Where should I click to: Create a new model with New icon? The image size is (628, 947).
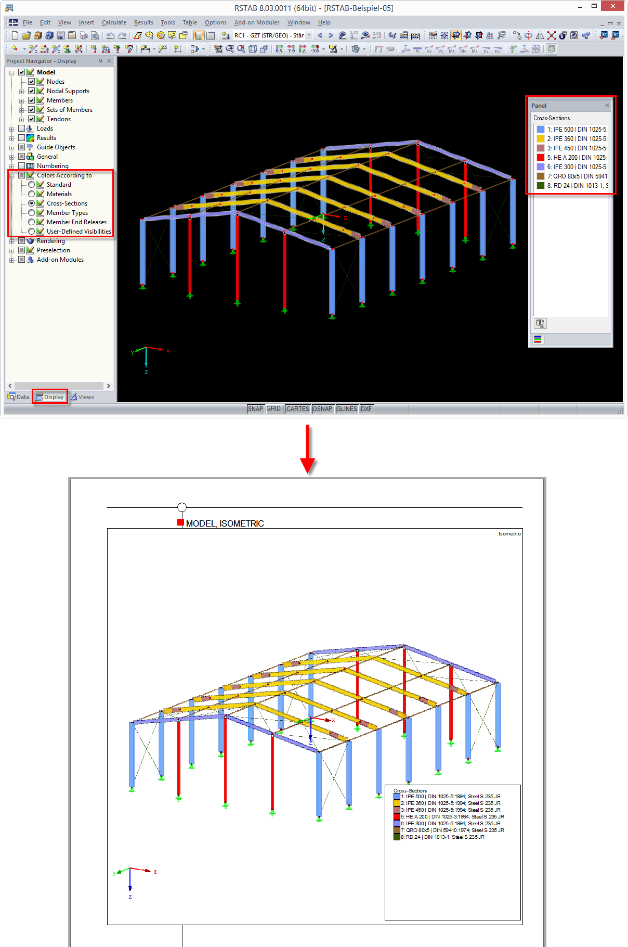pos(15,35)
